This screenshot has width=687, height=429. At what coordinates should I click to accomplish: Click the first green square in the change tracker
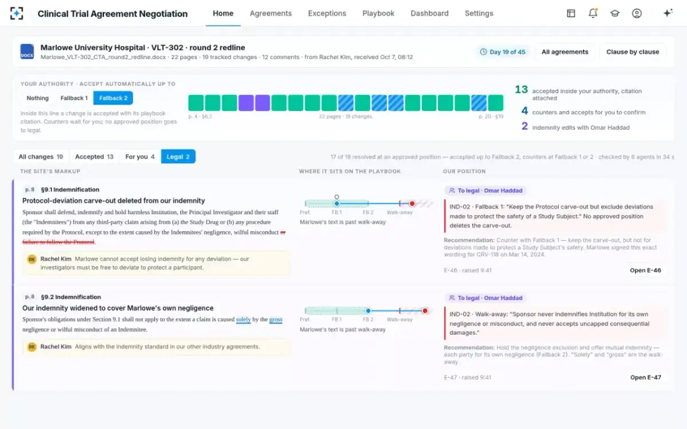click(x=196, y=103)
